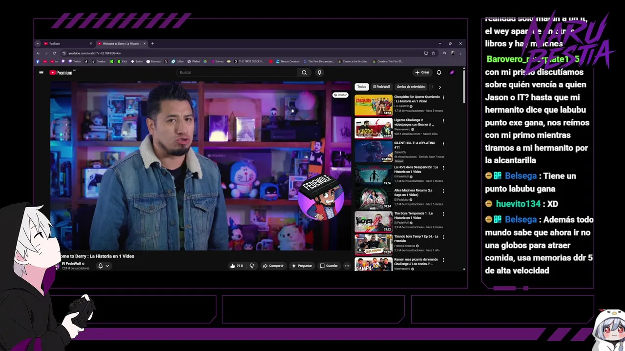Open options for Alice Madness Returns video
Image resolution: width=625 pixels, height=351 pixels.
click(443, 191)
